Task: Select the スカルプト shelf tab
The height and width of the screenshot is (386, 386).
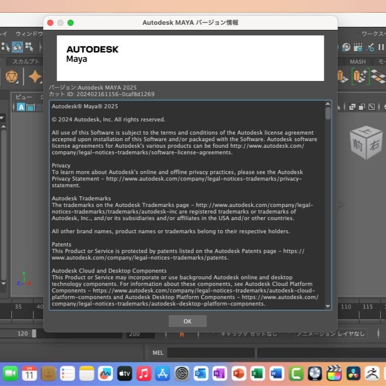Action: click(25, 62)
